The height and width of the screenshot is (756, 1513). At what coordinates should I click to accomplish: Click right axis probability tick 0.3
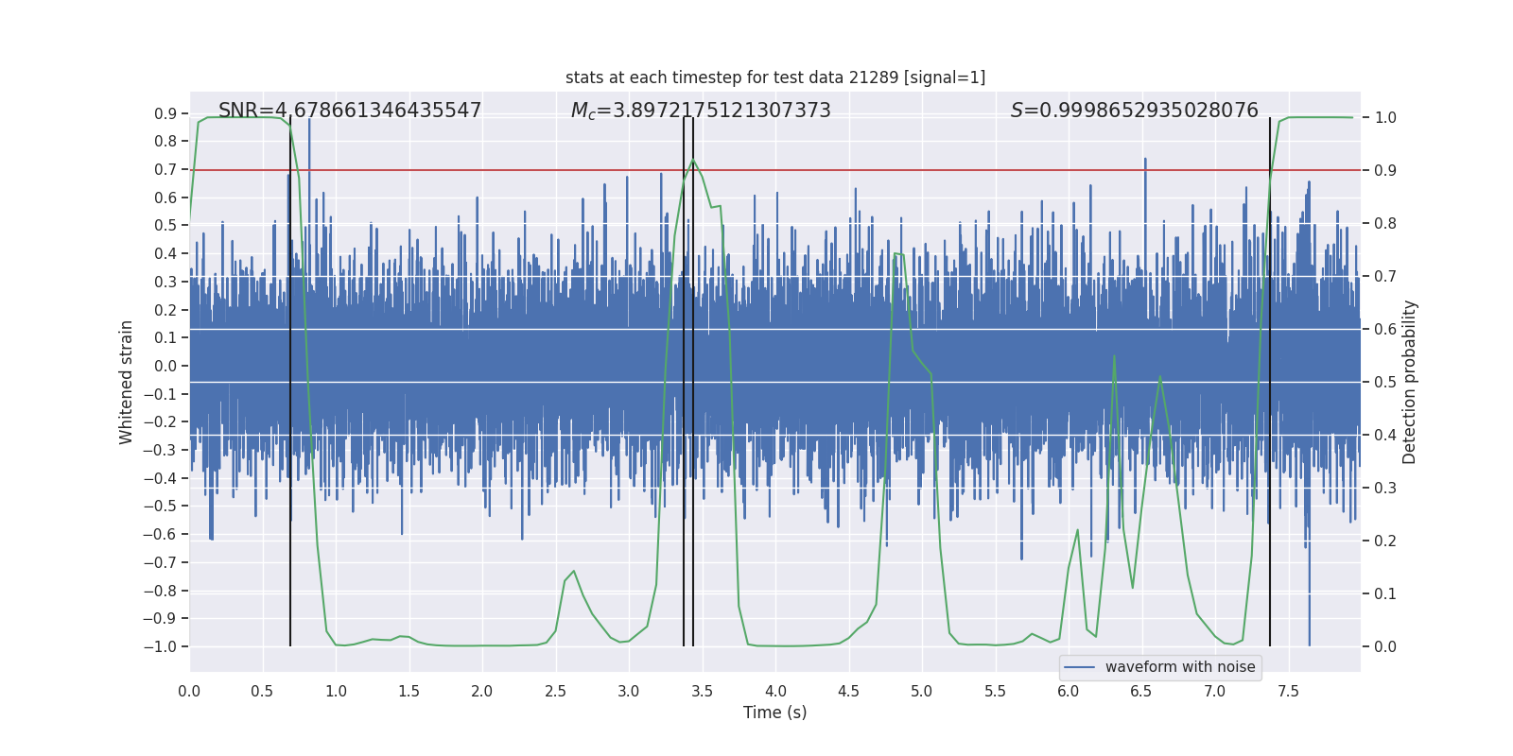point(1385,489)
